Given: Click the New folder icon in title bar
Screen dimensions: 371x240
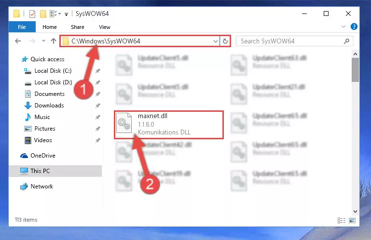Looking at the screenshot, I should 43,14.
